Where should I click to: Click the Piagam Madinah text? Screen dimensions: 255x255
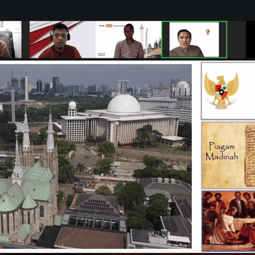[x=222, y=151]
